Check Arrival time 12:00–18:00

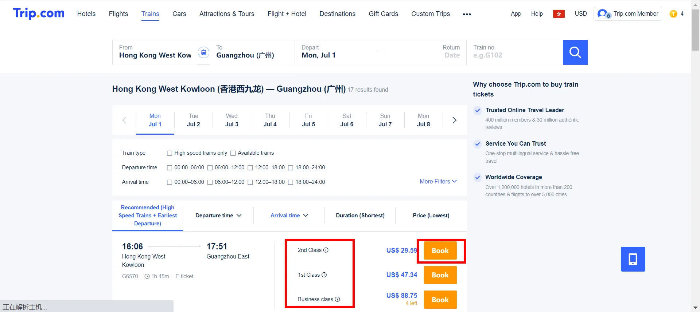pos(250,182)
